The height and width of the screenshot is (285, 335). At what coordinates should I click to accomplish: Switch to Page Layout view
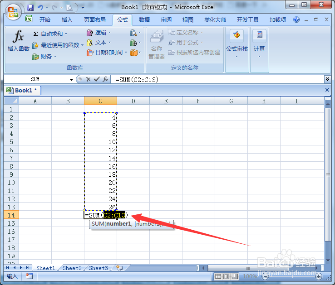[226, 277]
